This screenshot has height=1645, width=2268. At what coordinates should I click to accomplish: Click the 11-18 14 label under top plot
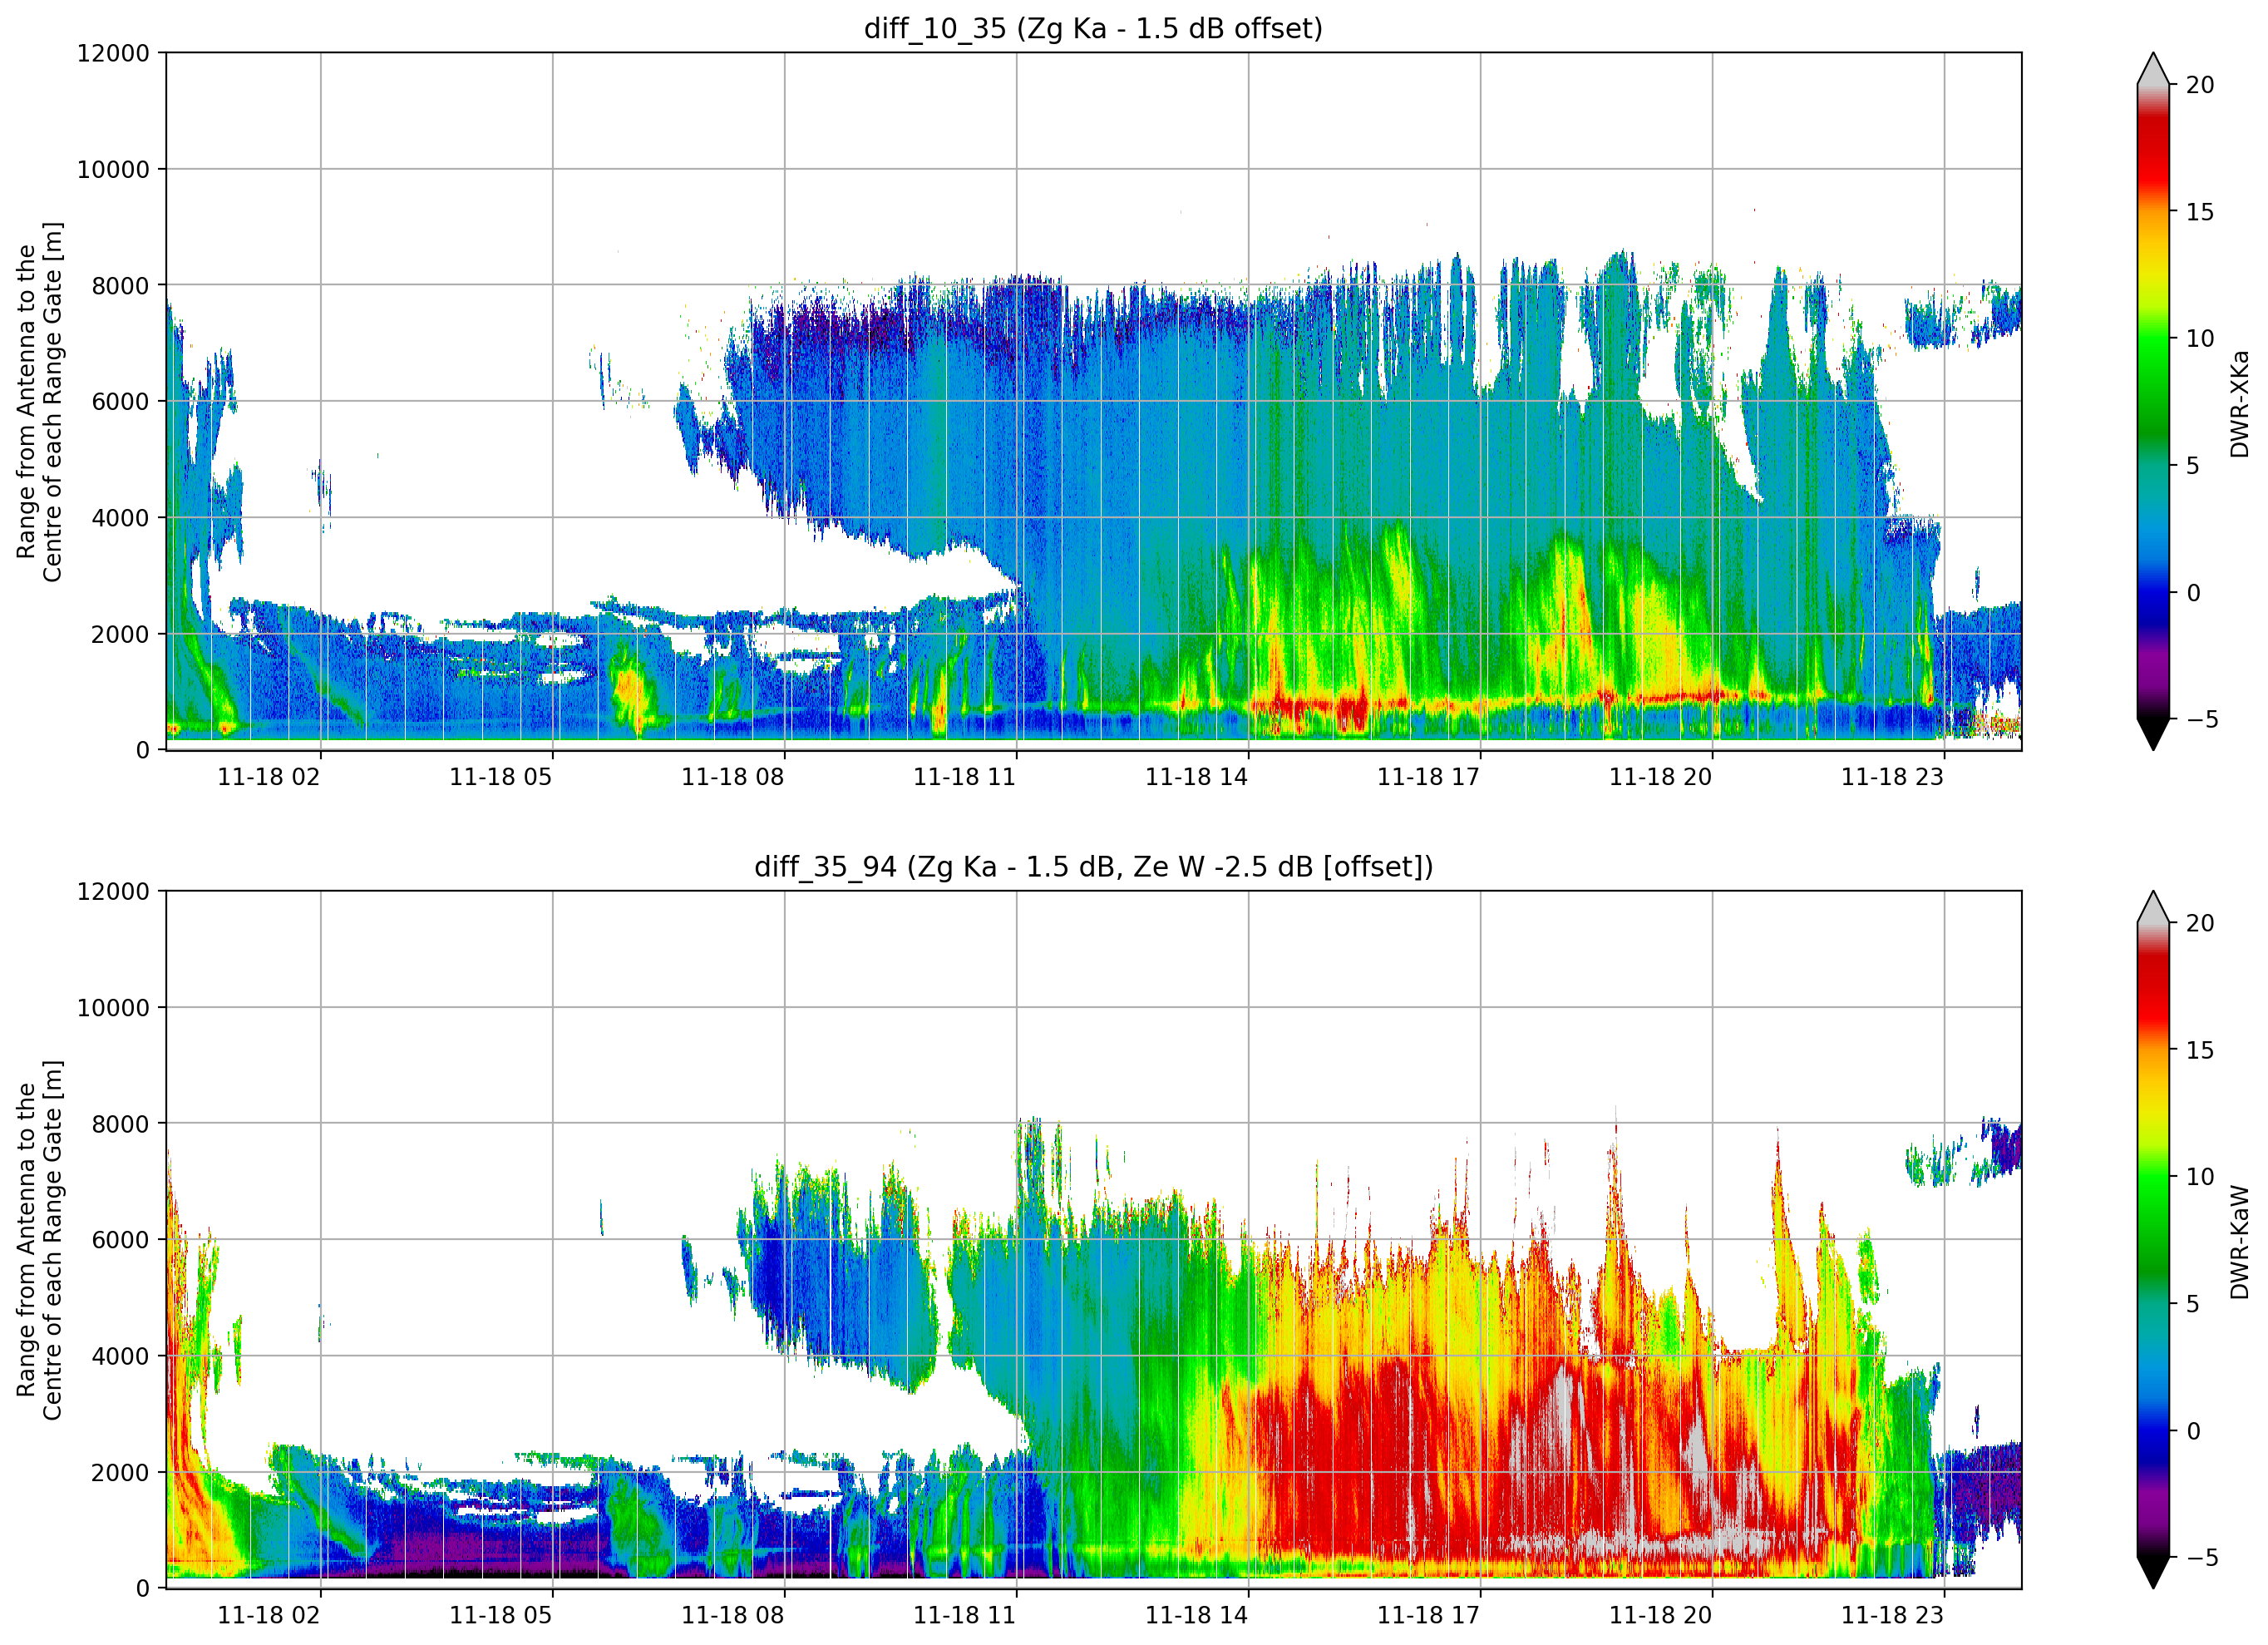1197,778
